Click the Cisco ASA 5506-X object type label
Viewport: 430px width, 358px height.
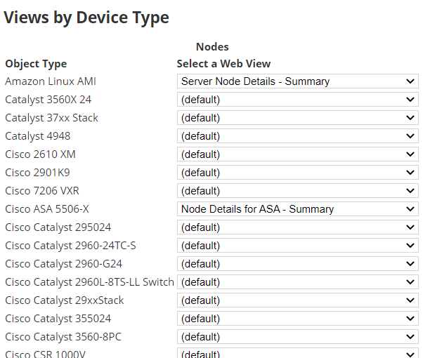coord(47,209)
